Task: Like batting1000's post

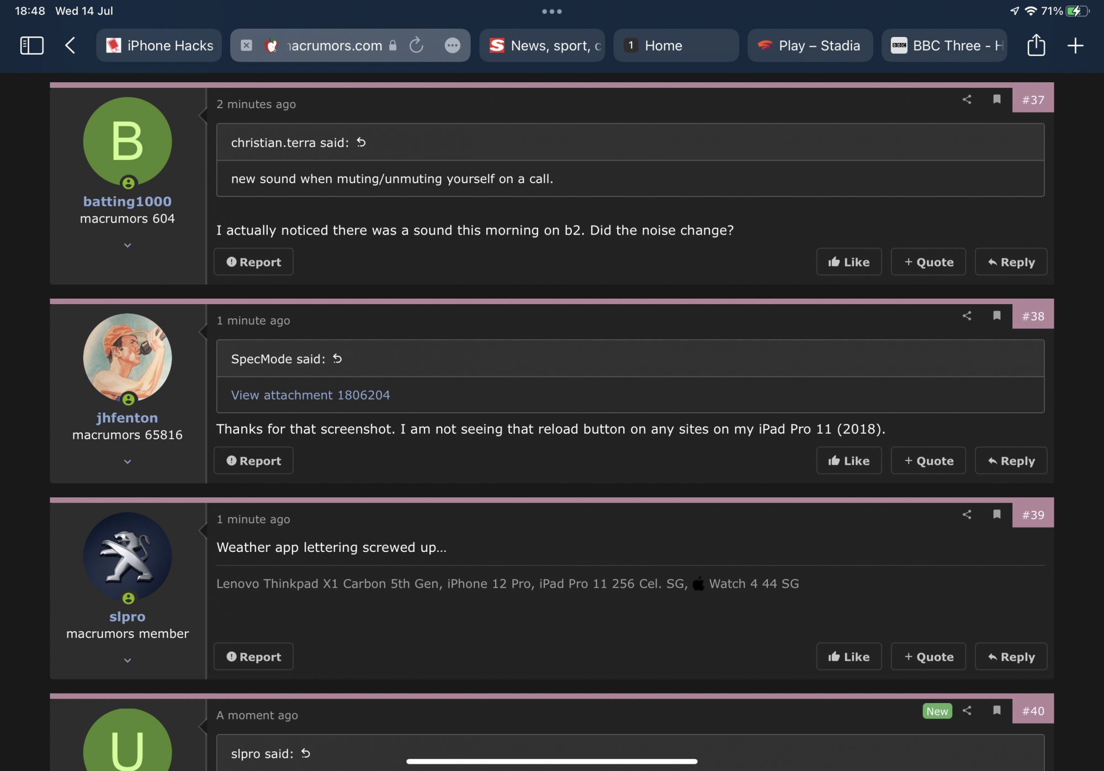Action: pos(848,262)
